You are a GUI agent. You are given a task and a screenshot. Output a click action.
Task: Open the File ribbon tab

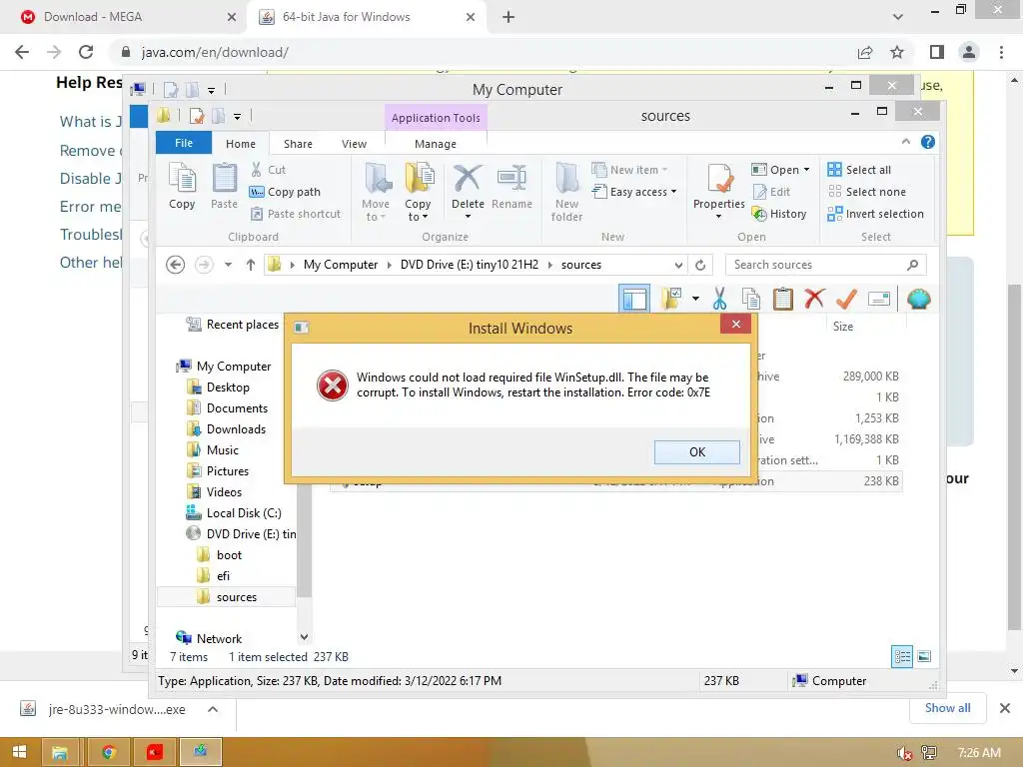pyautogui.click(x=184, y=143)
